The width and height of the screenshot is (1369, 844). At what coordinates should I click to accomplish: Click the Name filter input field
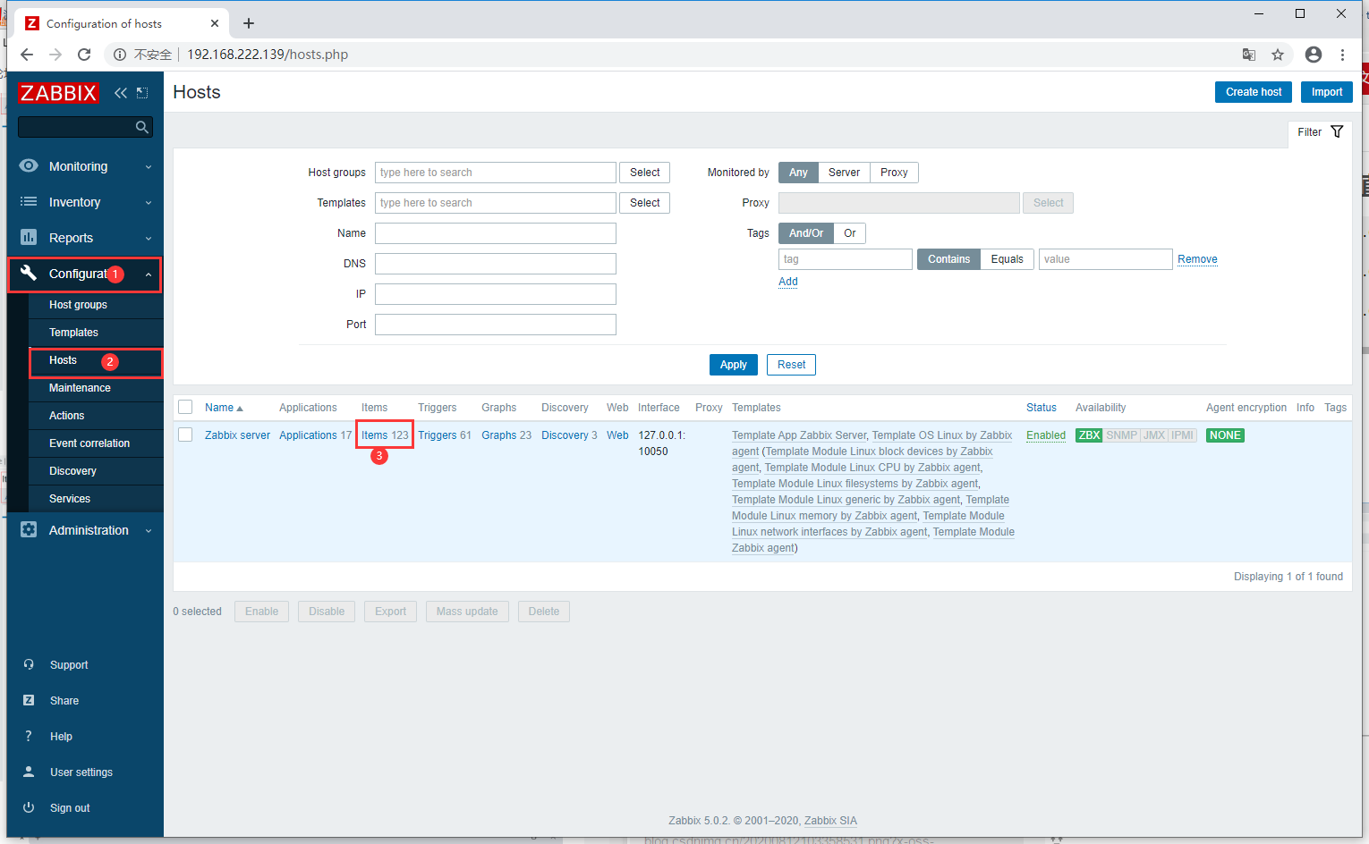click(496, 233)
